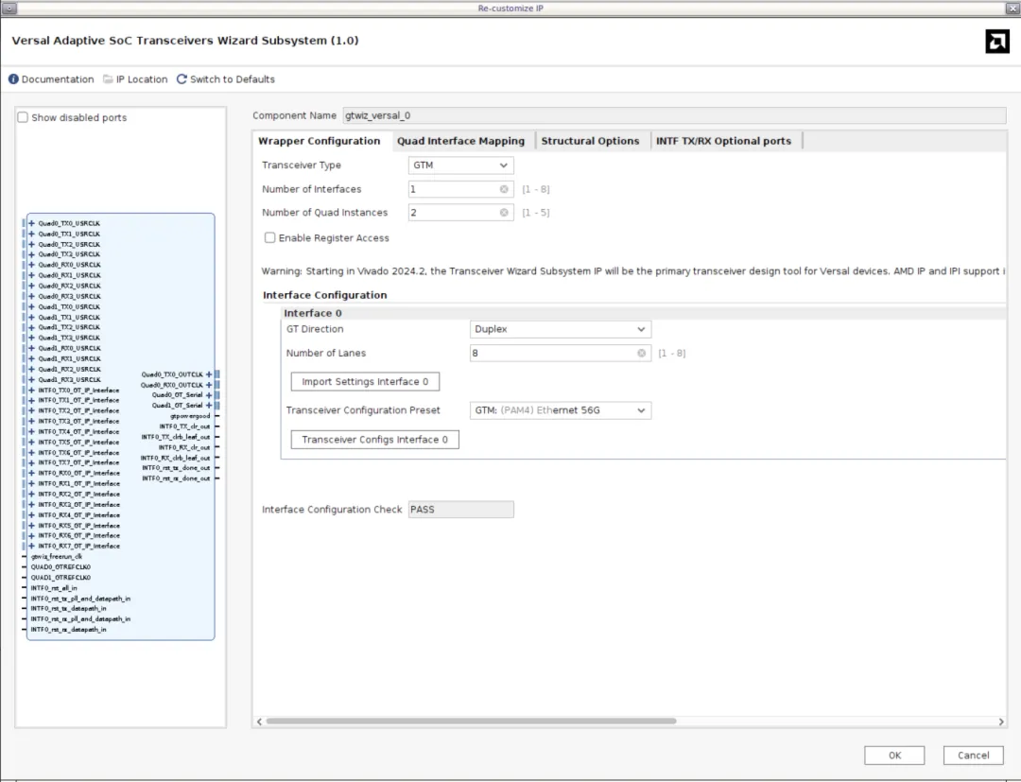The image size is (1021, 782).
Task: Expand the INTF0_TX1 IP_Interface port
Action: tap(31, 400)
